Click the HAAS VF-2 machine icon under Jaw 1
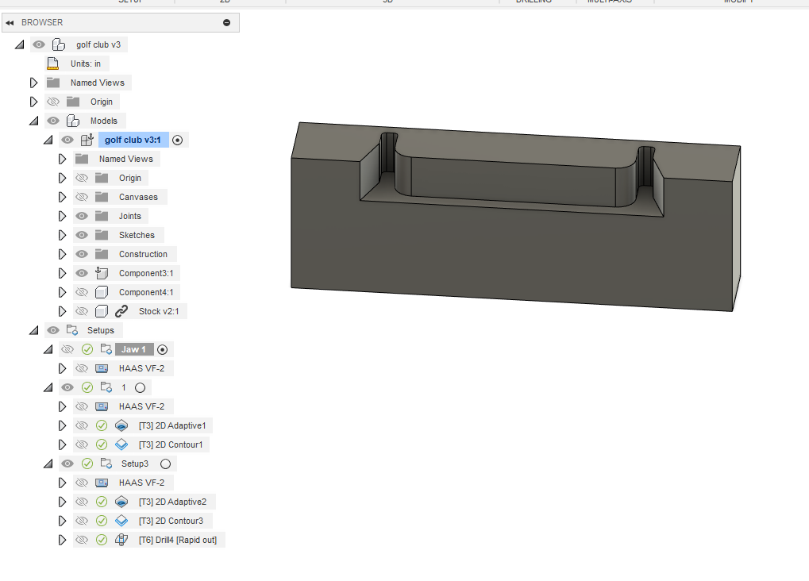 coord(102,368)
